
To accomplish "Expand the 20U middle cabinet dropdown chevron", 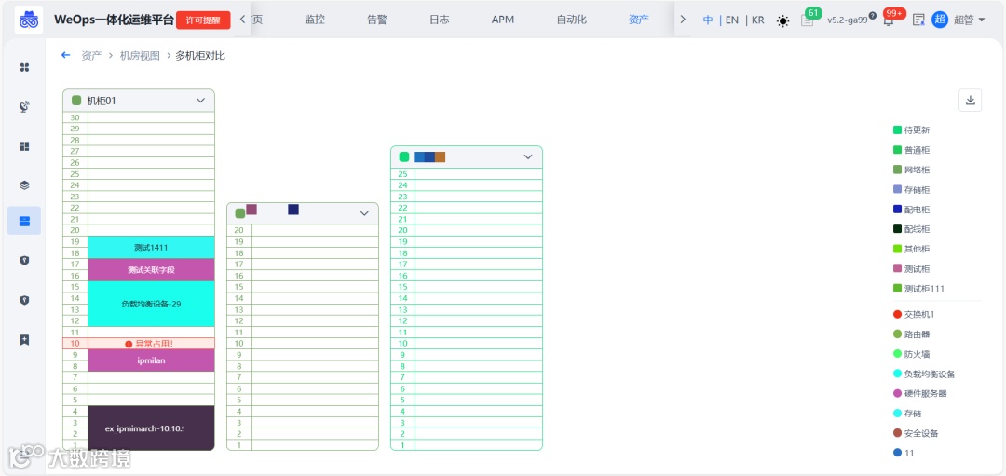I will tap(364, 213).
